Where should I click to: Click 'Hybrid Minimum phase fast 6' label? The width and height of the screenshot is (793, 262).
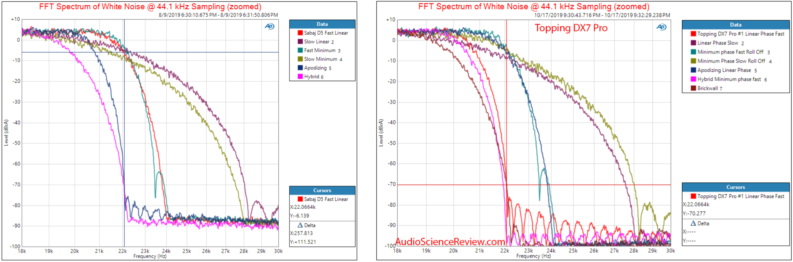click(x=732, y=79)
